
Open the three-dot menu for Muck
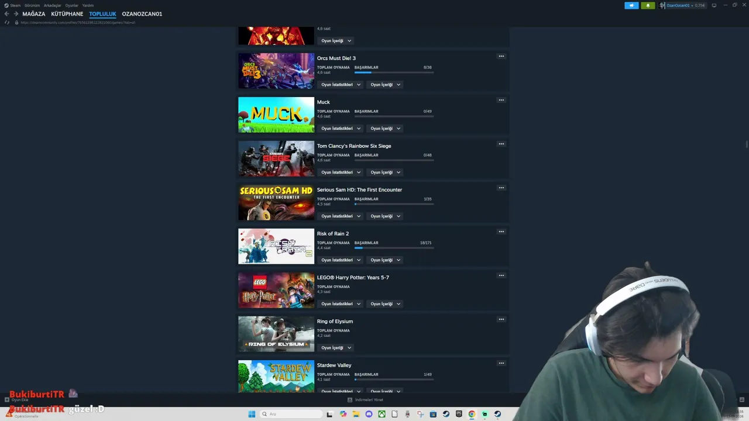pyautogui.click(x=501, y=100)
